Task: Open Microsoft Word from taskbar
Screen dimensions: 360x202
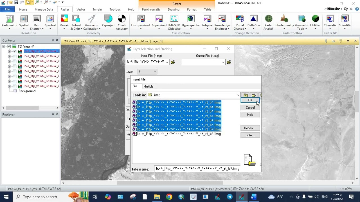Action: coord(254,197)
